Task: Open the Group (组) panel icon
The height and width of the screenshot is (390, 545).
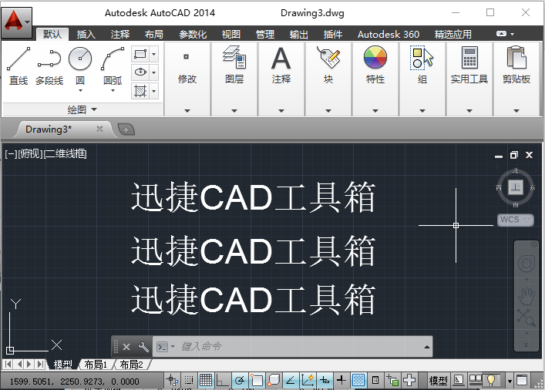Action: [422, 57]
